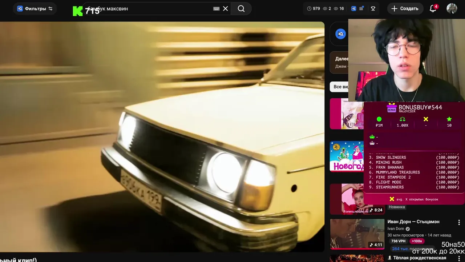Click the 'FLIGHT MODE' list row
Viewport: 465px width, 262px height.
pyautogui.click(x=414, y=182)
